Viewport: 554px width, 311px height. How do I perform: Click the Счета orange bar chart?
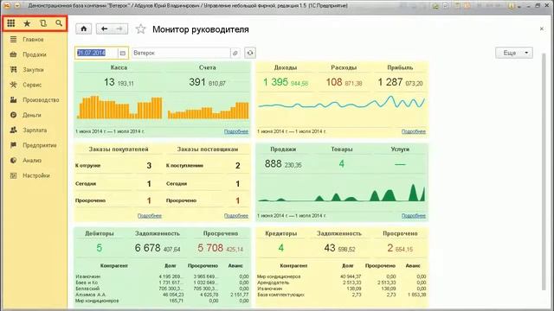[x=208, y=111]
